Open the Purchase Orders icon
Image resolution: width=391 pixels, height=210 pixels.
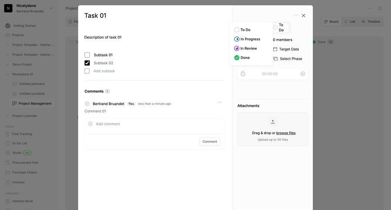tap(8, 172)
